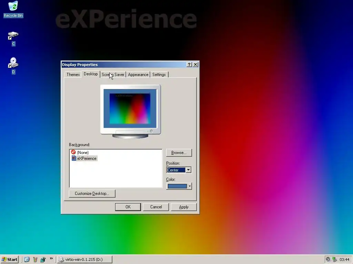Click the 03:44 system clock
Screen dimensions: 353x264
344,260
